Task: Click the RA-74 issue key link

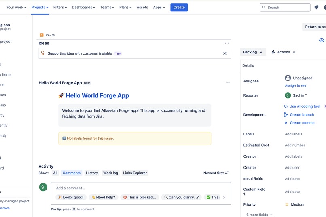Action: pyautogui.click(x=50, y=35)
